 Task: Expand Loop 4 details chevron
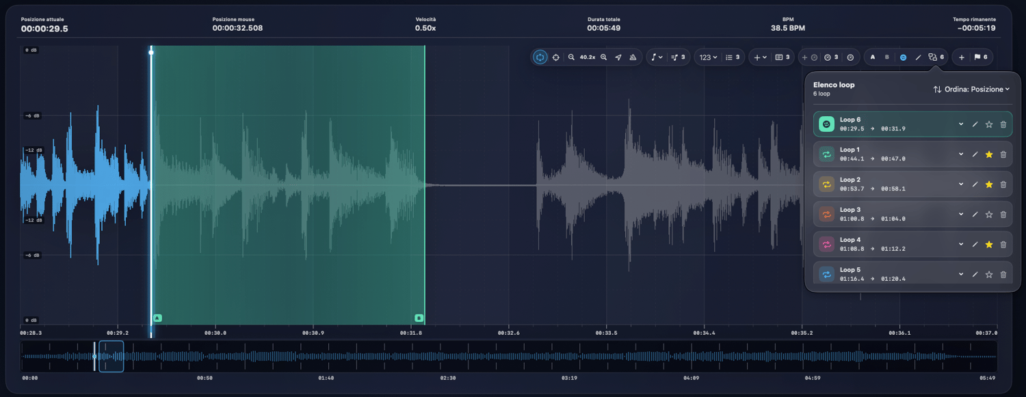pos(960,245)
